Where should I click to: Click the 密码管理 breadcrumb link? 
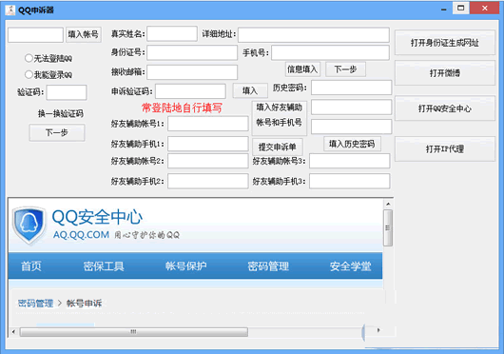(35, 304)
